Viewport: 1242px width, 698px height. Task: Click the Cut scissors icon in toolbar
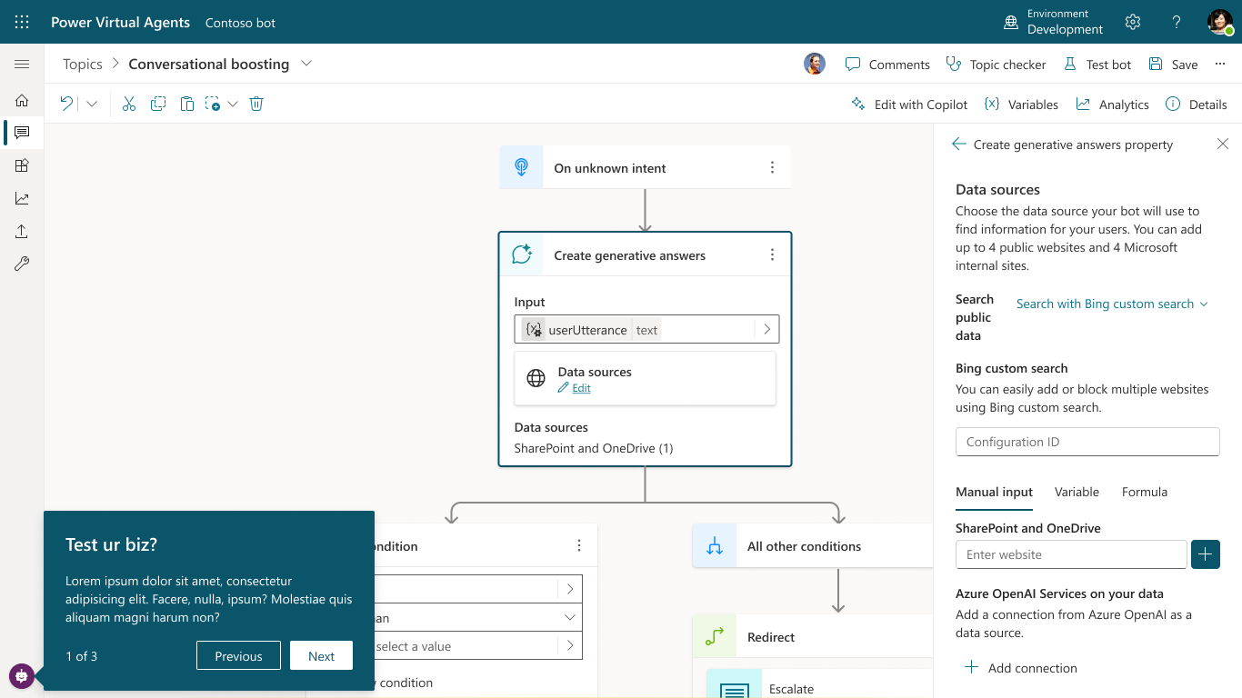129,104
